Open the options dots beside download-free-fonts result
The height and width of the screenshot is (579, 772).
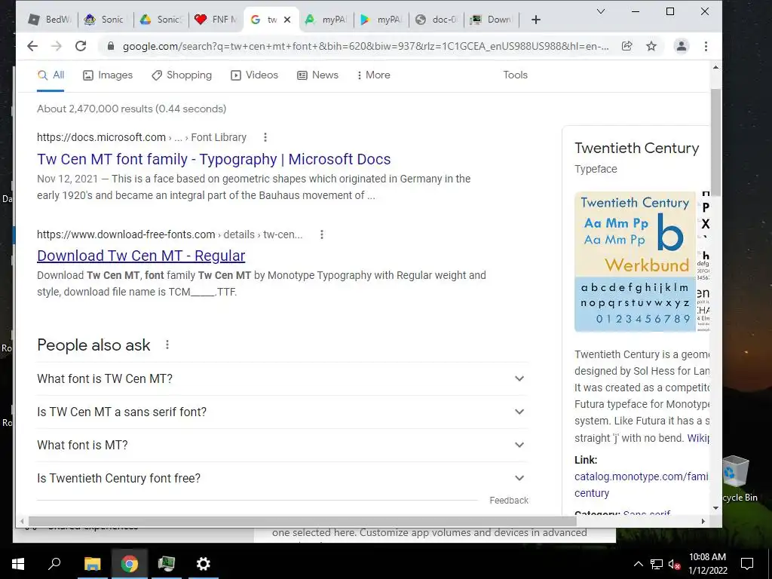pos(321,234)
